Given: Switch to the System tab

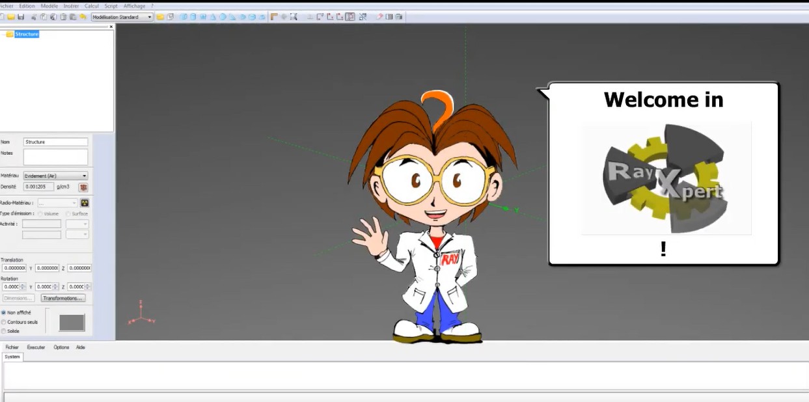Looking at the screenshot, I should click(12, 357).
